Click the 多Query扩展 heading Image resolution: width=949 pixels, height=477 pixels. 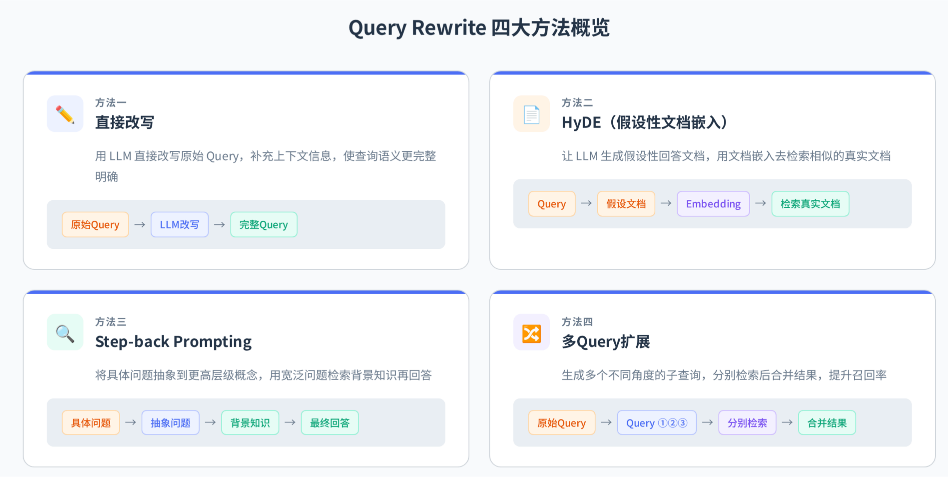point(606,342)
